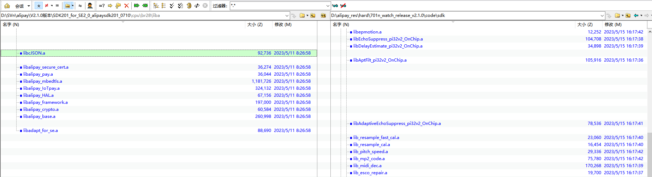652x177 pixels.
Task: Click the left pane 修改 (M) column header
Action: click(283, 25)
